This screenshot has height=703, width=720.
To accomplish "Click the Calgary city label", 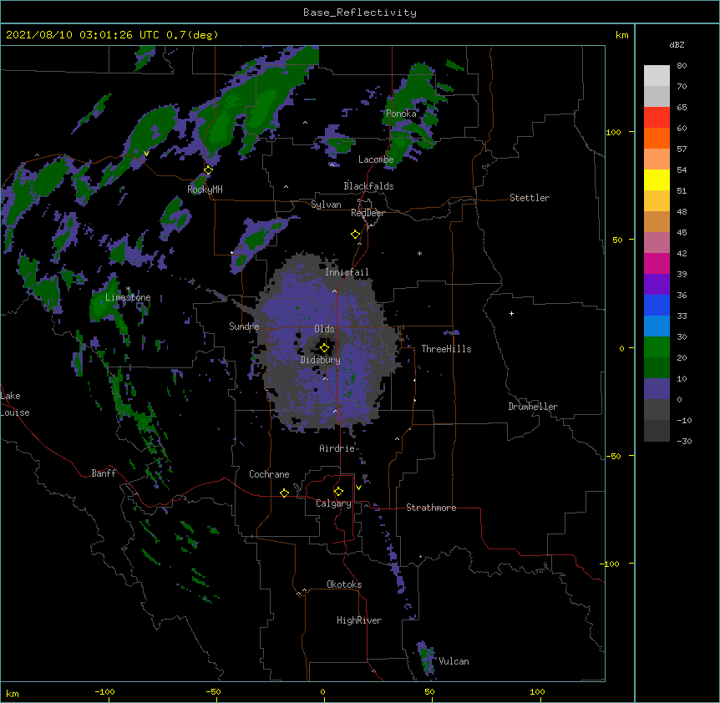I will (333, 503).
